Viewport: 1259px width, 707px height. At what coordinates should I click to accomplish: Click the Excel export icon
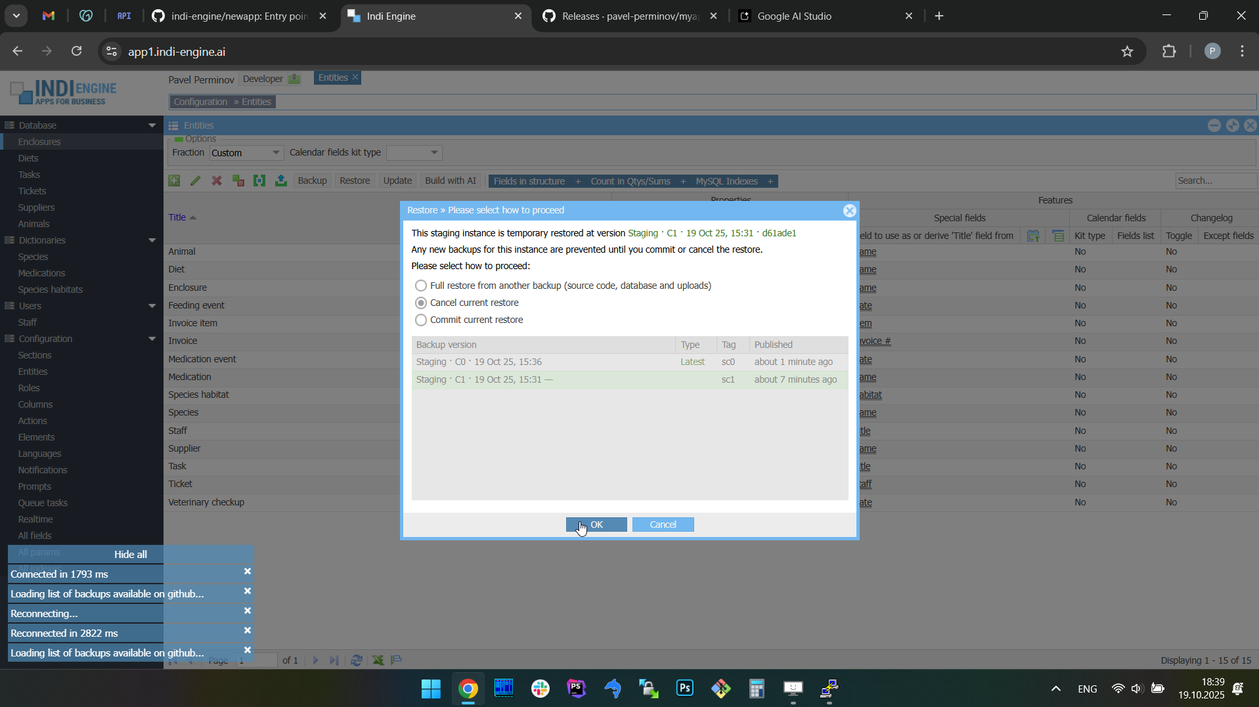point(378,660)
